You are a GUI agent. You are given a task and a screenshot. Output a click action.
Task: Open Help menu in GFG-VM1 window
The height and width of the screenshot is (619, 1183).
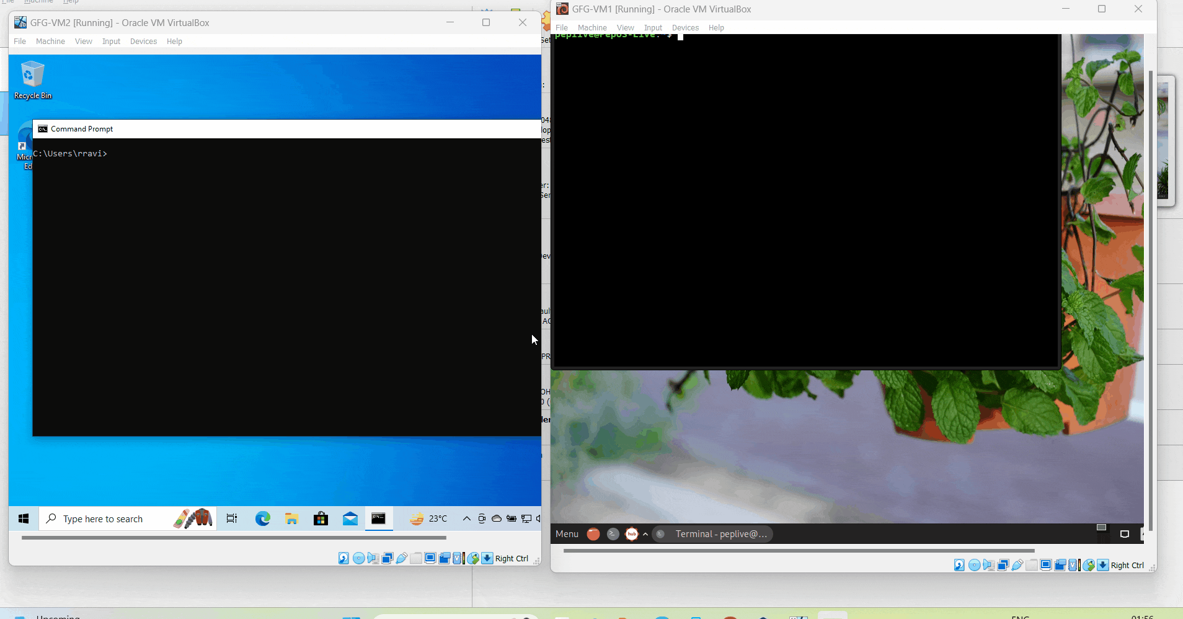pyautogui.click(x=716, y=28)
